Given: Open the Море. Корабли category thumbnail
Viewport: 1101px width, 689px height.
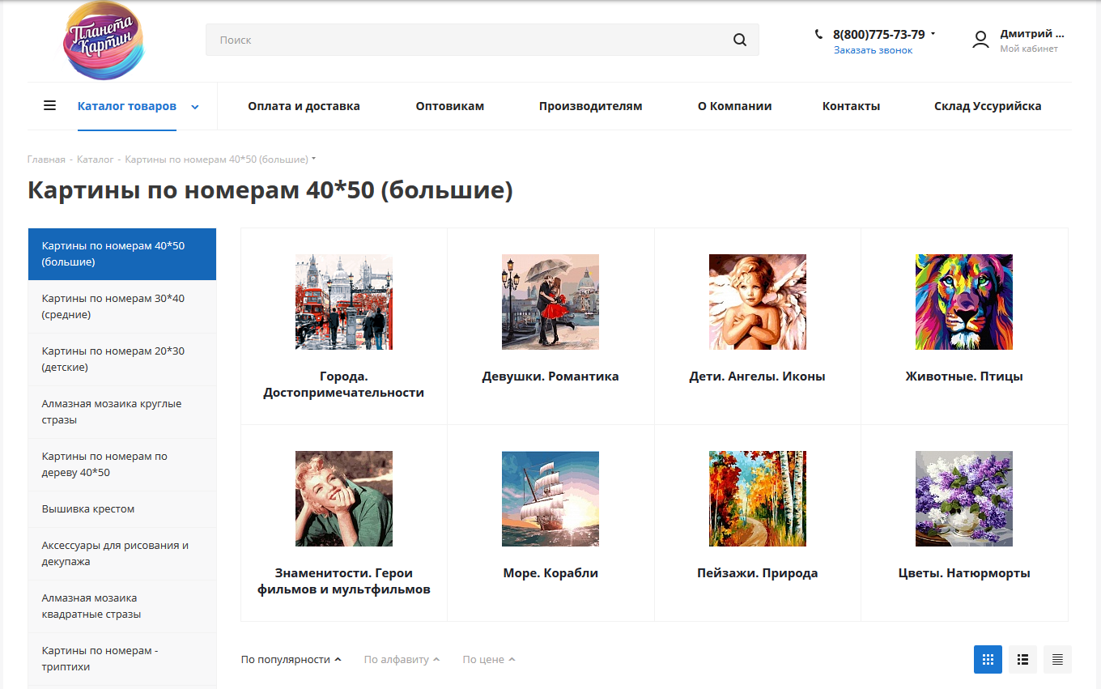Looking at the screenshot, I should tap(550, 498).
